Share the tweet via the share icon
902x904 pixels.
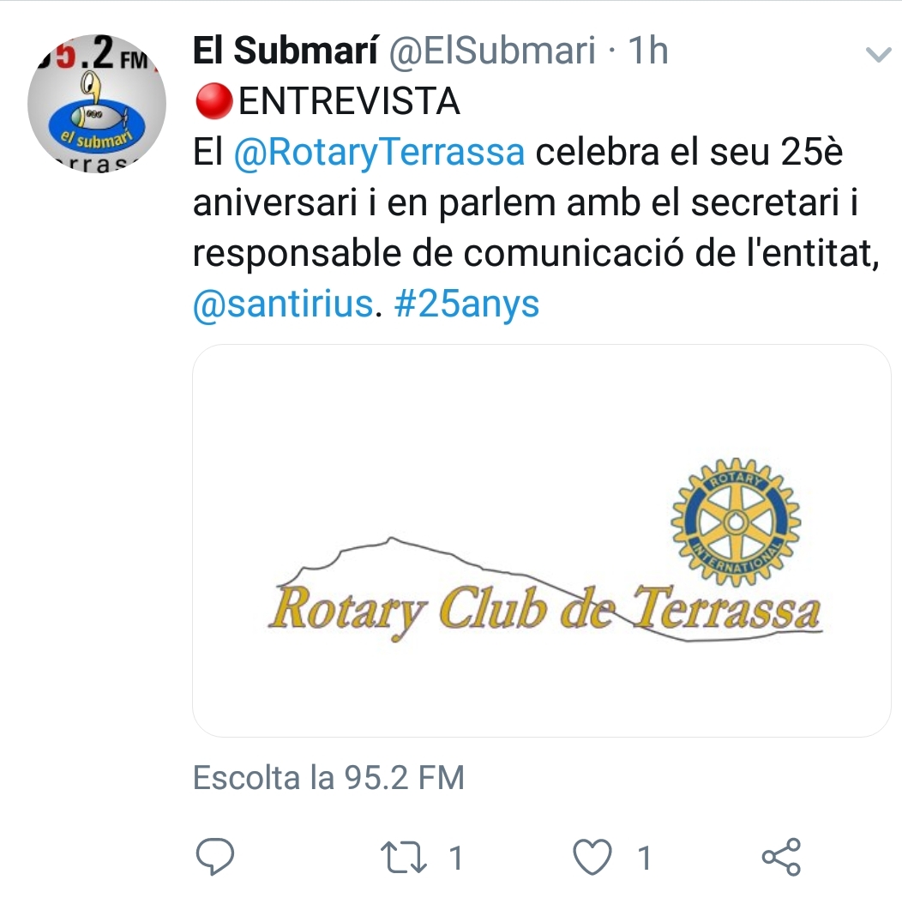(782, 857)
